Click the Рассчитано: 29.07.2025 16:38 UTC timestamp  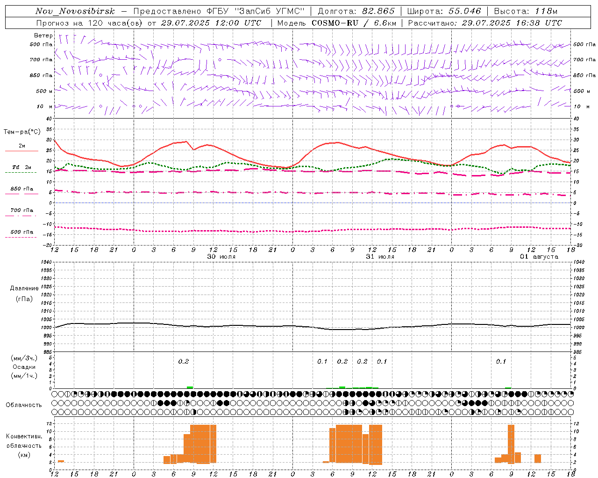pos(485,23)
